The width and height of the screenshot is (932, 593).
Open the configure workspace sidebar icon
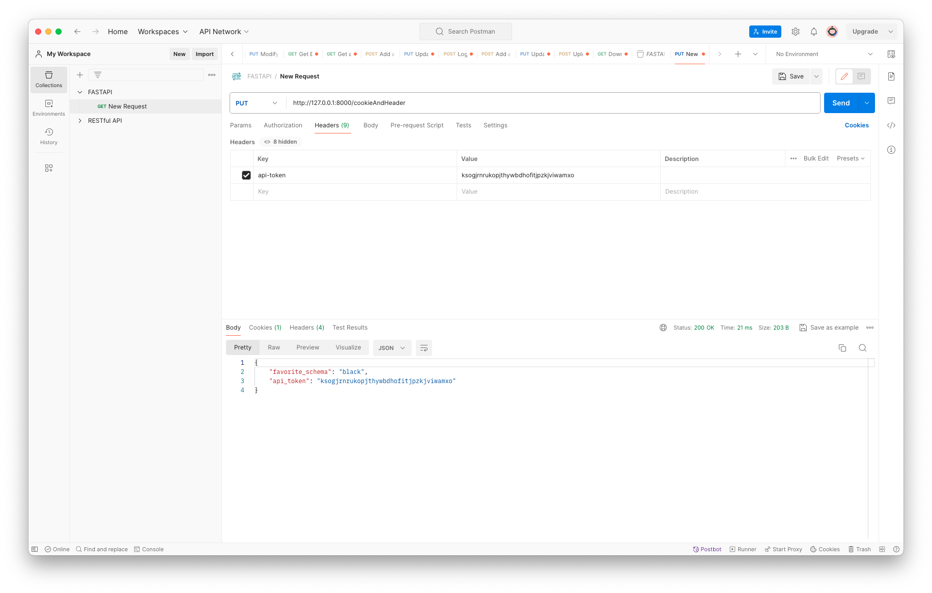pos(49,168)
